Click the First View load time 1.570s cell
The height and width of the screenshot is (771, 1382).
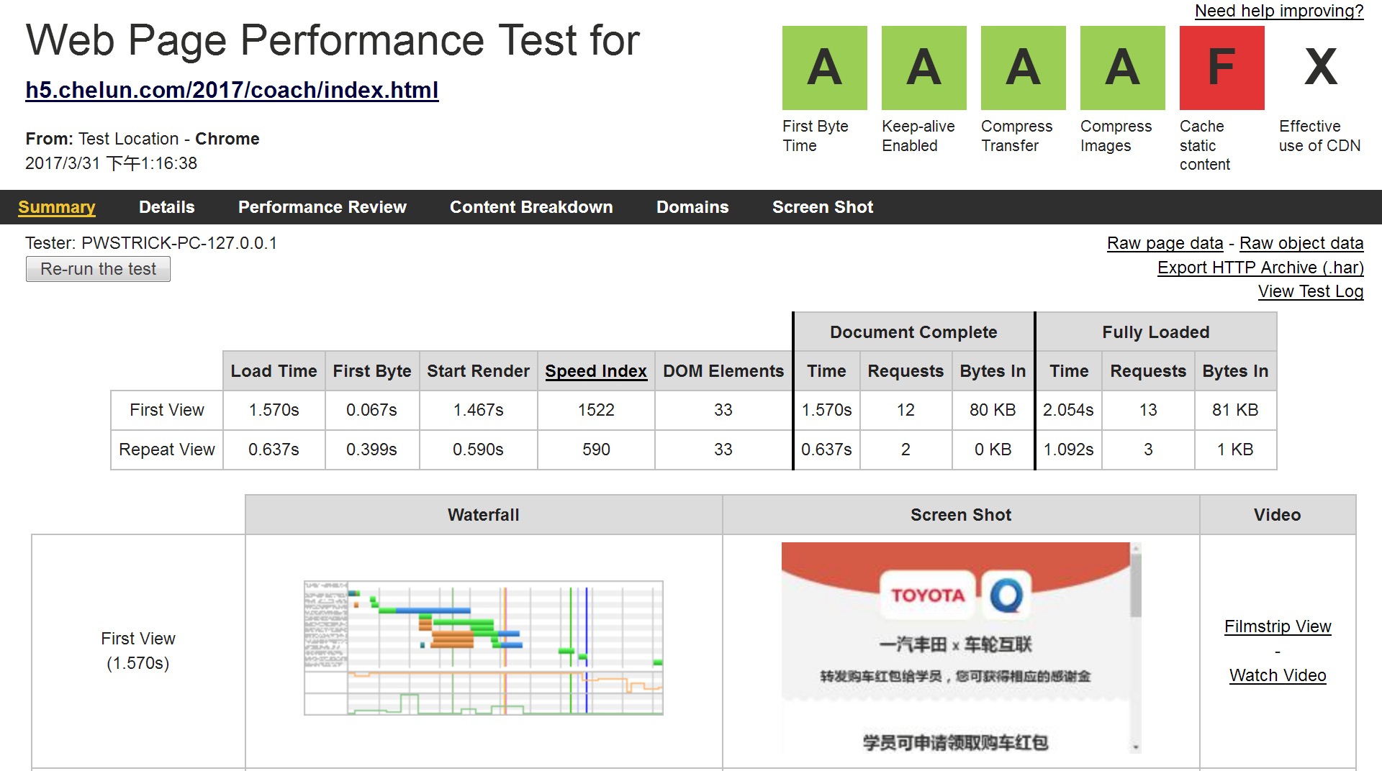point(274,410)
